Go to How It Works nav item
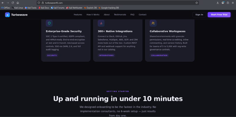The width and height of the screenshot is (236, 117). click(93, 14)
